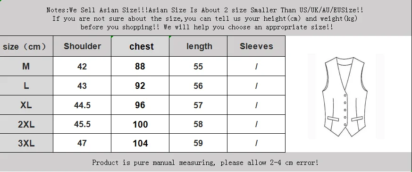Viewport: 412px width, 172px height.
Task: Click the 3XL size row label
Action: (26, 143)
